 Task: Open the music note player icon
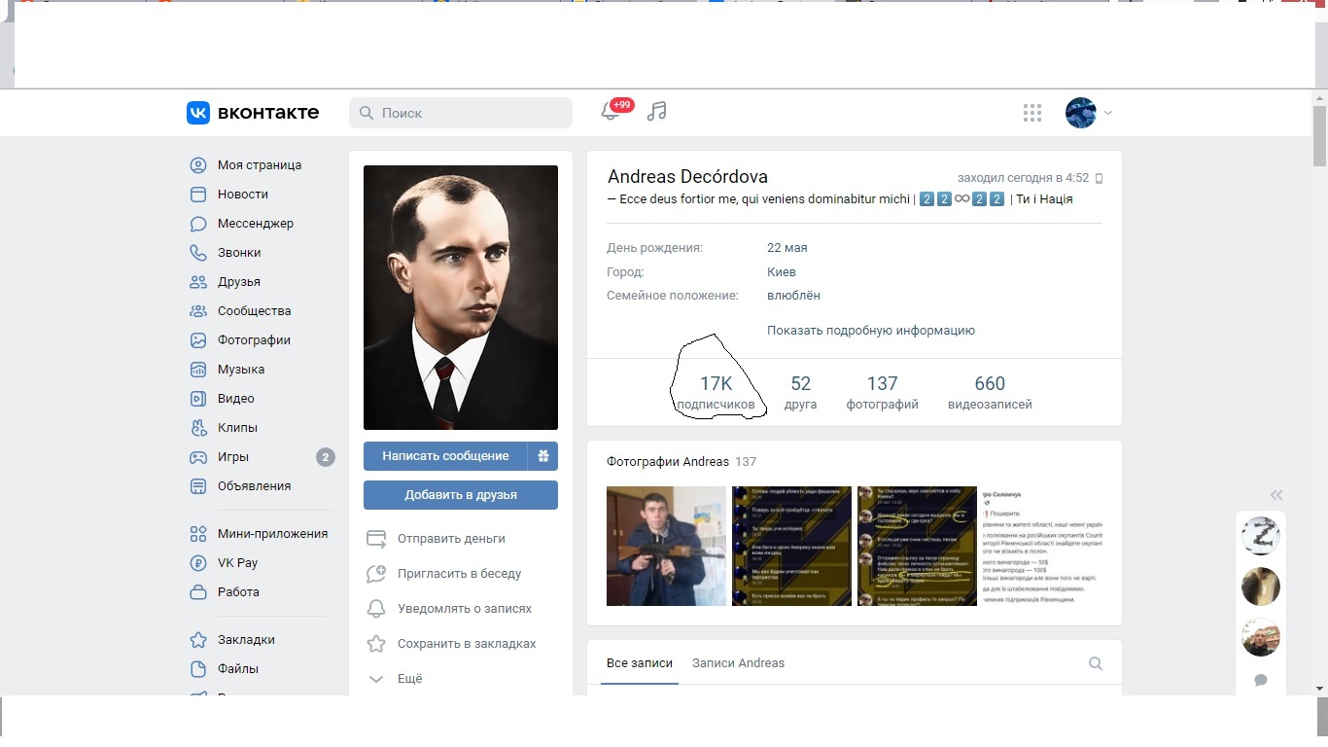point(657,112)
